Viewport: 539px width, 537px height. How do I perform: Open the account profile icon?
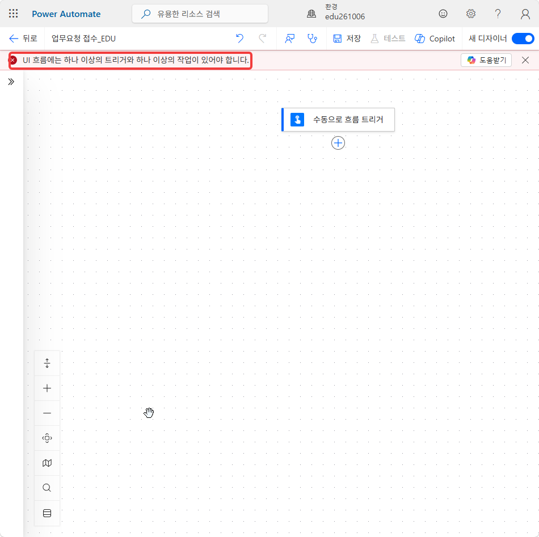click(x=525, y=14)
